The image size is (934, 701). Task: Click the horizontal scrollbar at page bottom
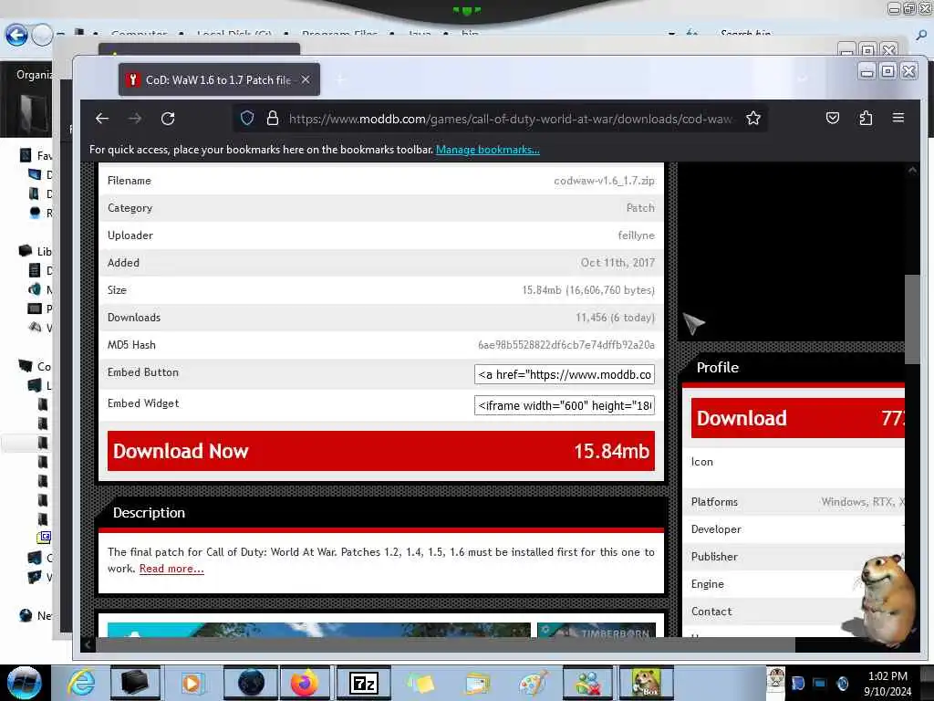tap(445, 644)
